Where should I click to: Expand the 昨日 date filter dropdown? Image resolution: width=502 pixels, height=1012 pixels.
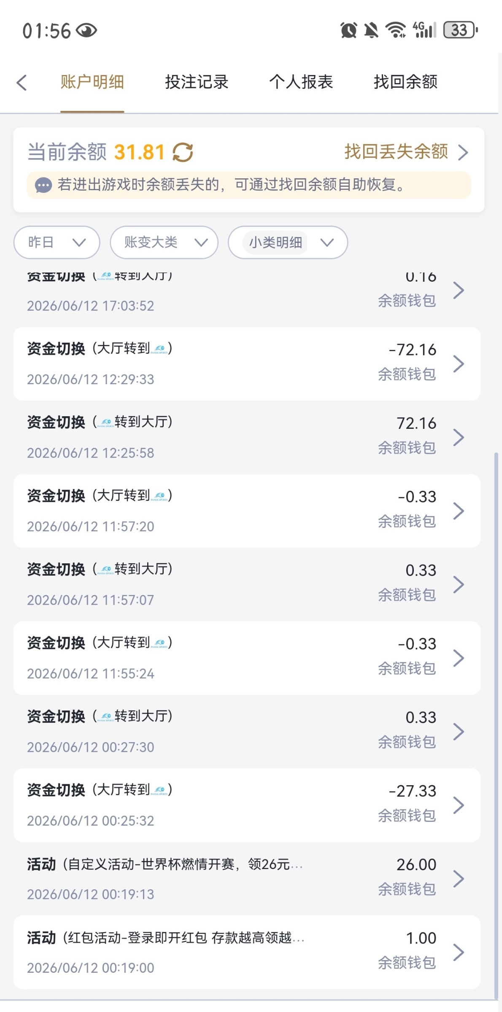point(57,242)
